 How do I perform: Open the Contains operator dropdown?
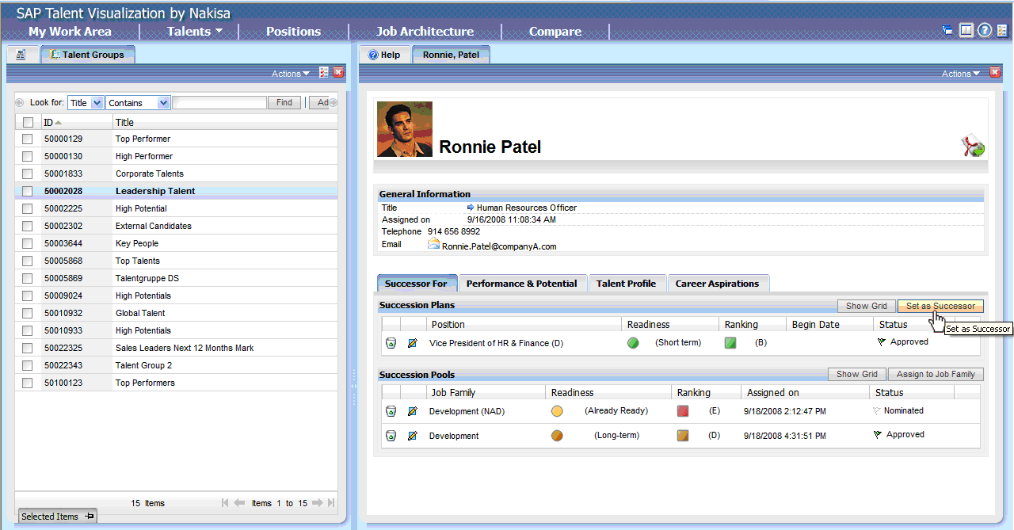[x=138, y=103]
